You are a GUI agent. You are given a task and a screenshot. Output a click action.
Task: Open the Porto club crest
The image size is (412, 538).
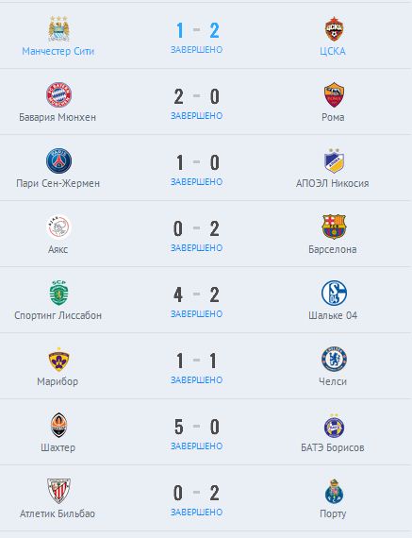(x=334, y=492)
